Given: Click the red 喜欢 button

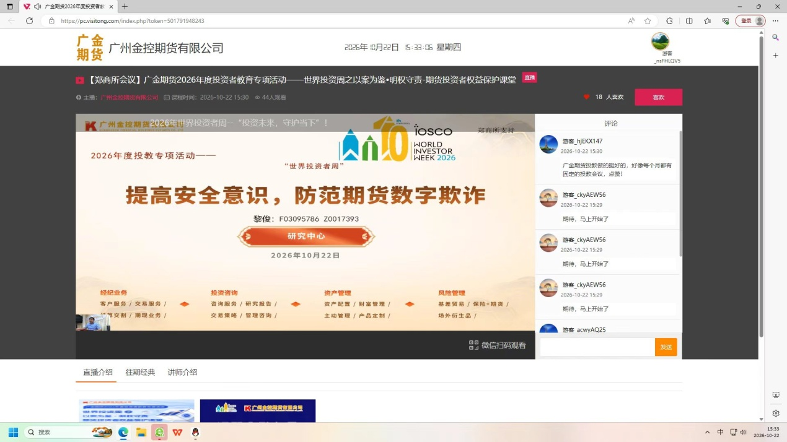Looking at the screenshot, I should tap(658, 97).
